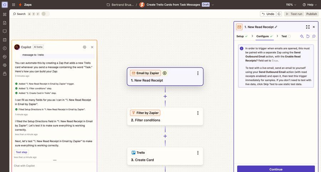Click the Publish button
The height and width of the screenshot is (172, 321).
[x=312, y=14]
